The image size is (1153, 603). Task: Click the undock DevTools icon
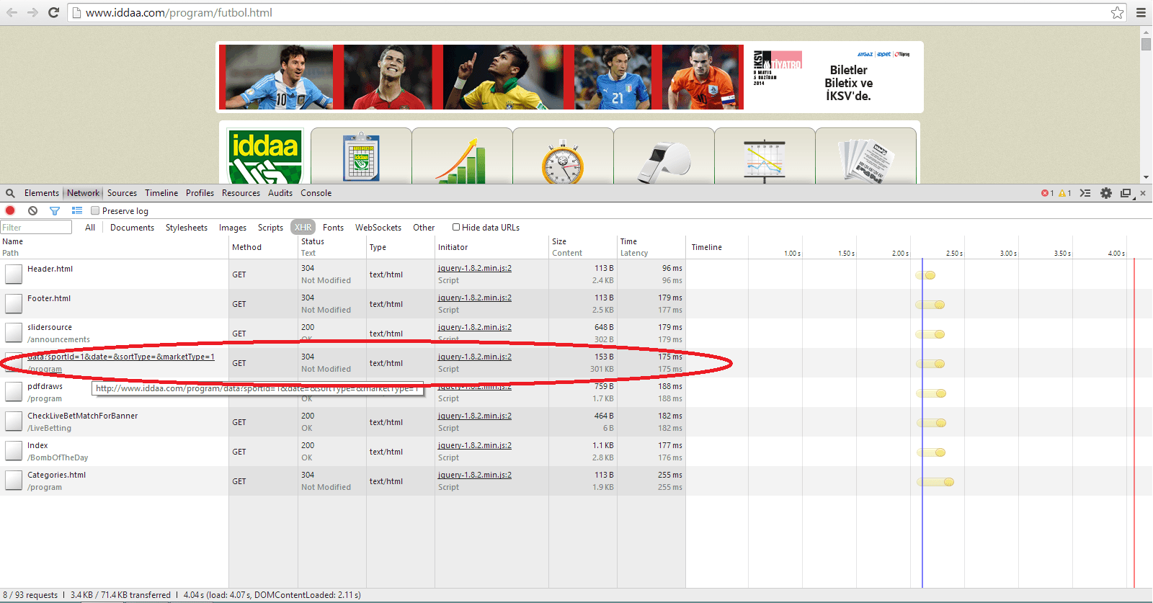1126,193
